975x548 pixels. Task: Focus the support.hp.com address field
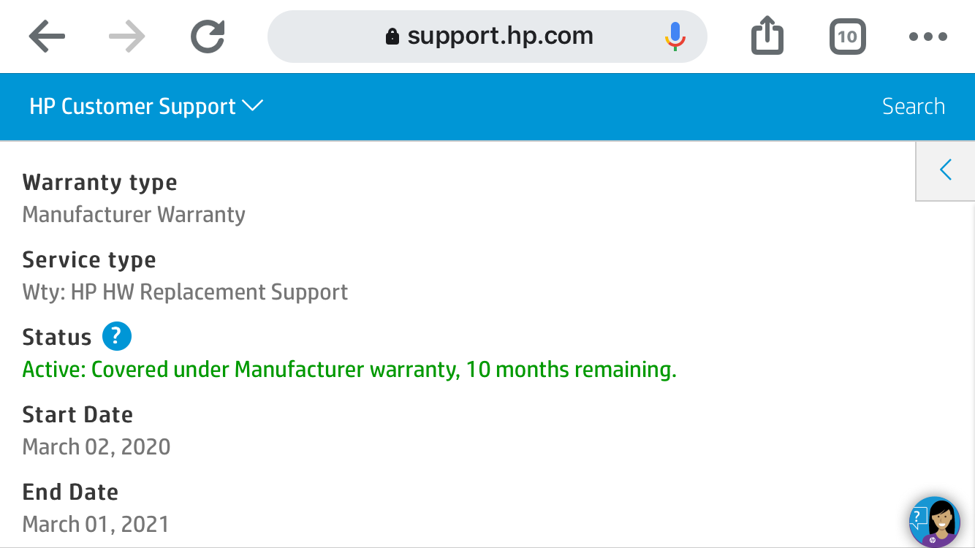pos(500,37)
